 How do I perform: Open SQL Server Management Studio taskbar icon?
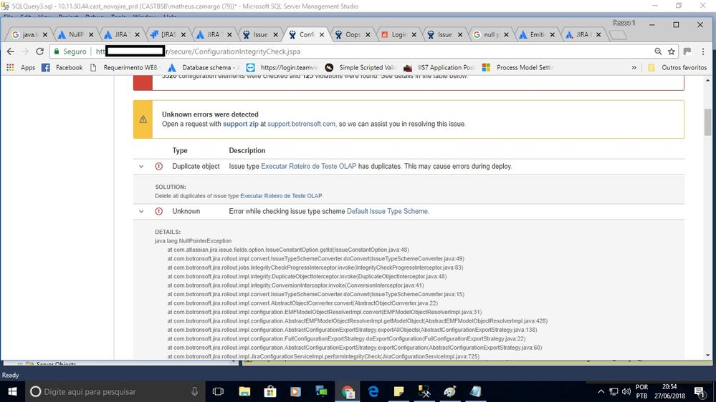pos(424,391)
